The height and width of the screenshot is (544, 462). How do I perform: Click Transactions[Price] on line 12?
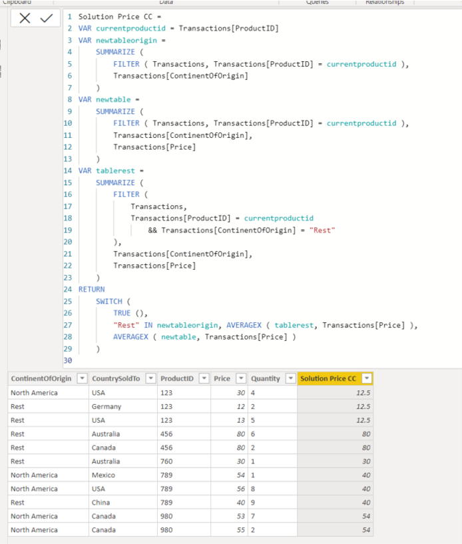coord(154,147)
